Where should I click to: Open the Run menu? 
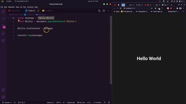pos(25,7)
